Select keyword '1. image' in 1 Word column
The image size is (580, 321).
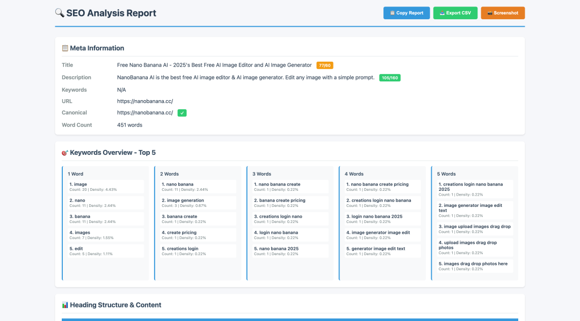click(106, 186)
